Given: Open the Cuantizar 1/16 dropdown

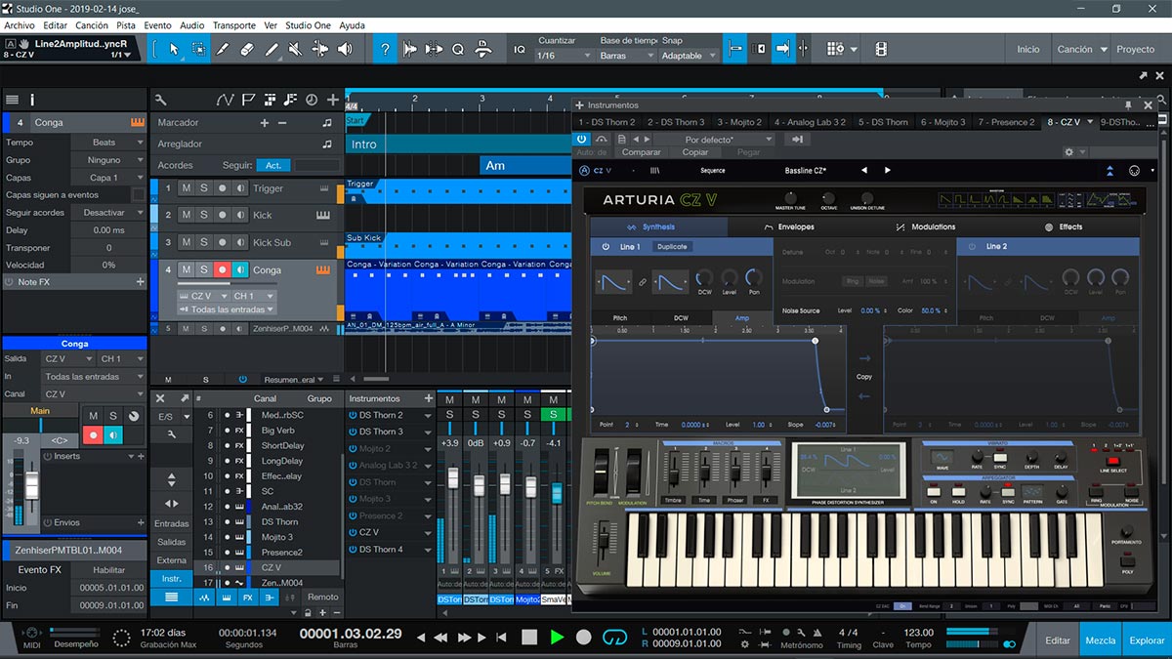Looking at the screenshot, I should pos(564,56).
